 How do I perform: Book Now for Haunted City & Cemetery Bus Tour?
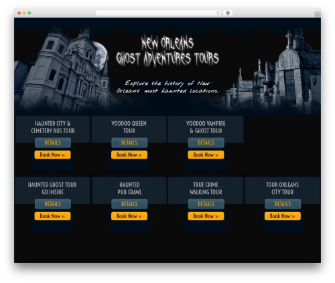[52, 155]
